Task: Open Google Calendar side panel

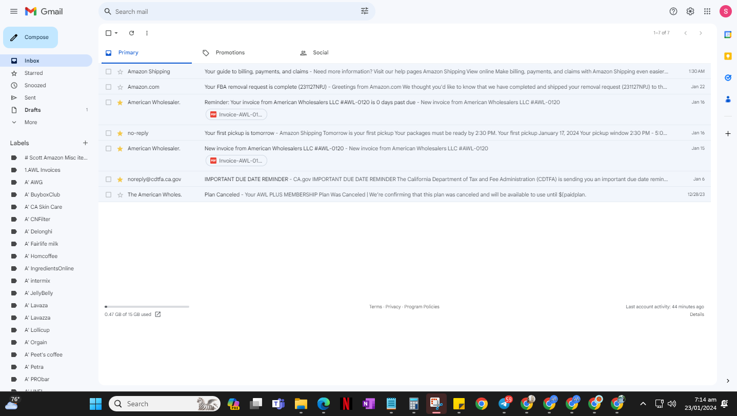Action: click(x=727, y=34)
